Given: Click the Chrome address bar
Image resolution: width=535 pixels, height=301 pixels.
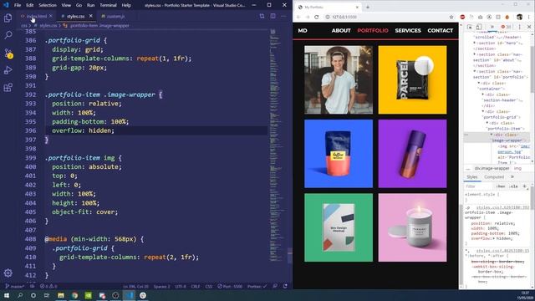Looking at the screenshot, I should coord(385,17).
